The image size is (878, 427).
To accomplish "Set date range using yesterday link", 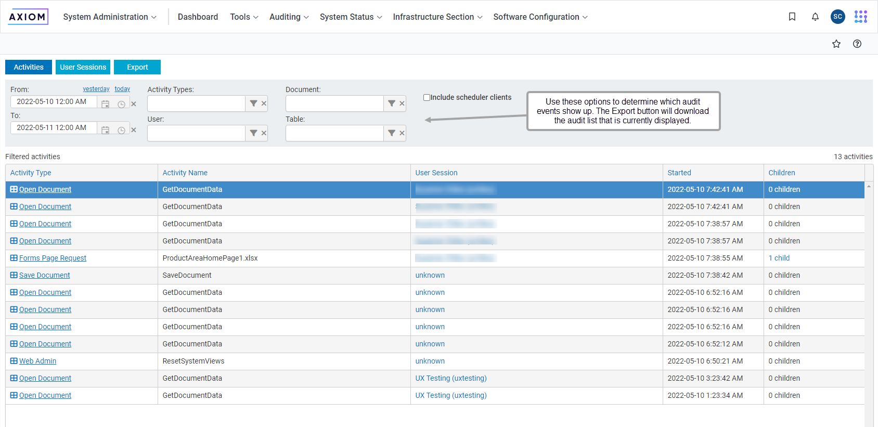I will 96,89.
